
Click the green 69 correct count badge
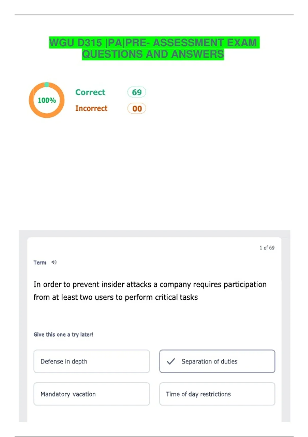[137, 92]
